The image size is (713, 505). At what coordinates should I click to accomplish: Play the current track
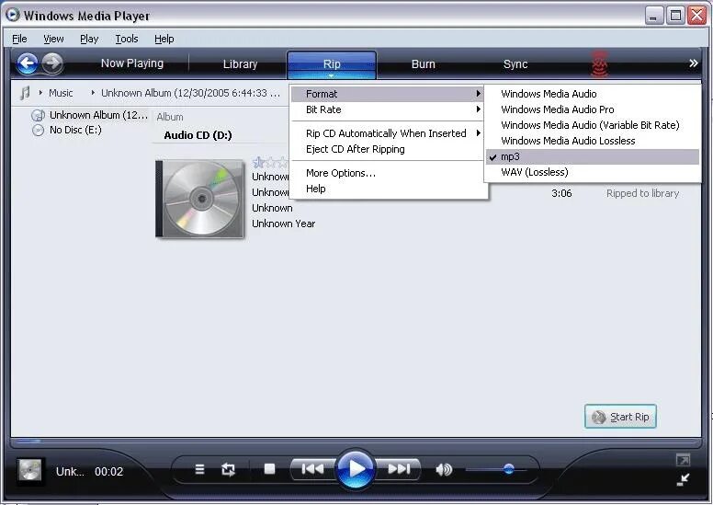(x=356, y=468)
